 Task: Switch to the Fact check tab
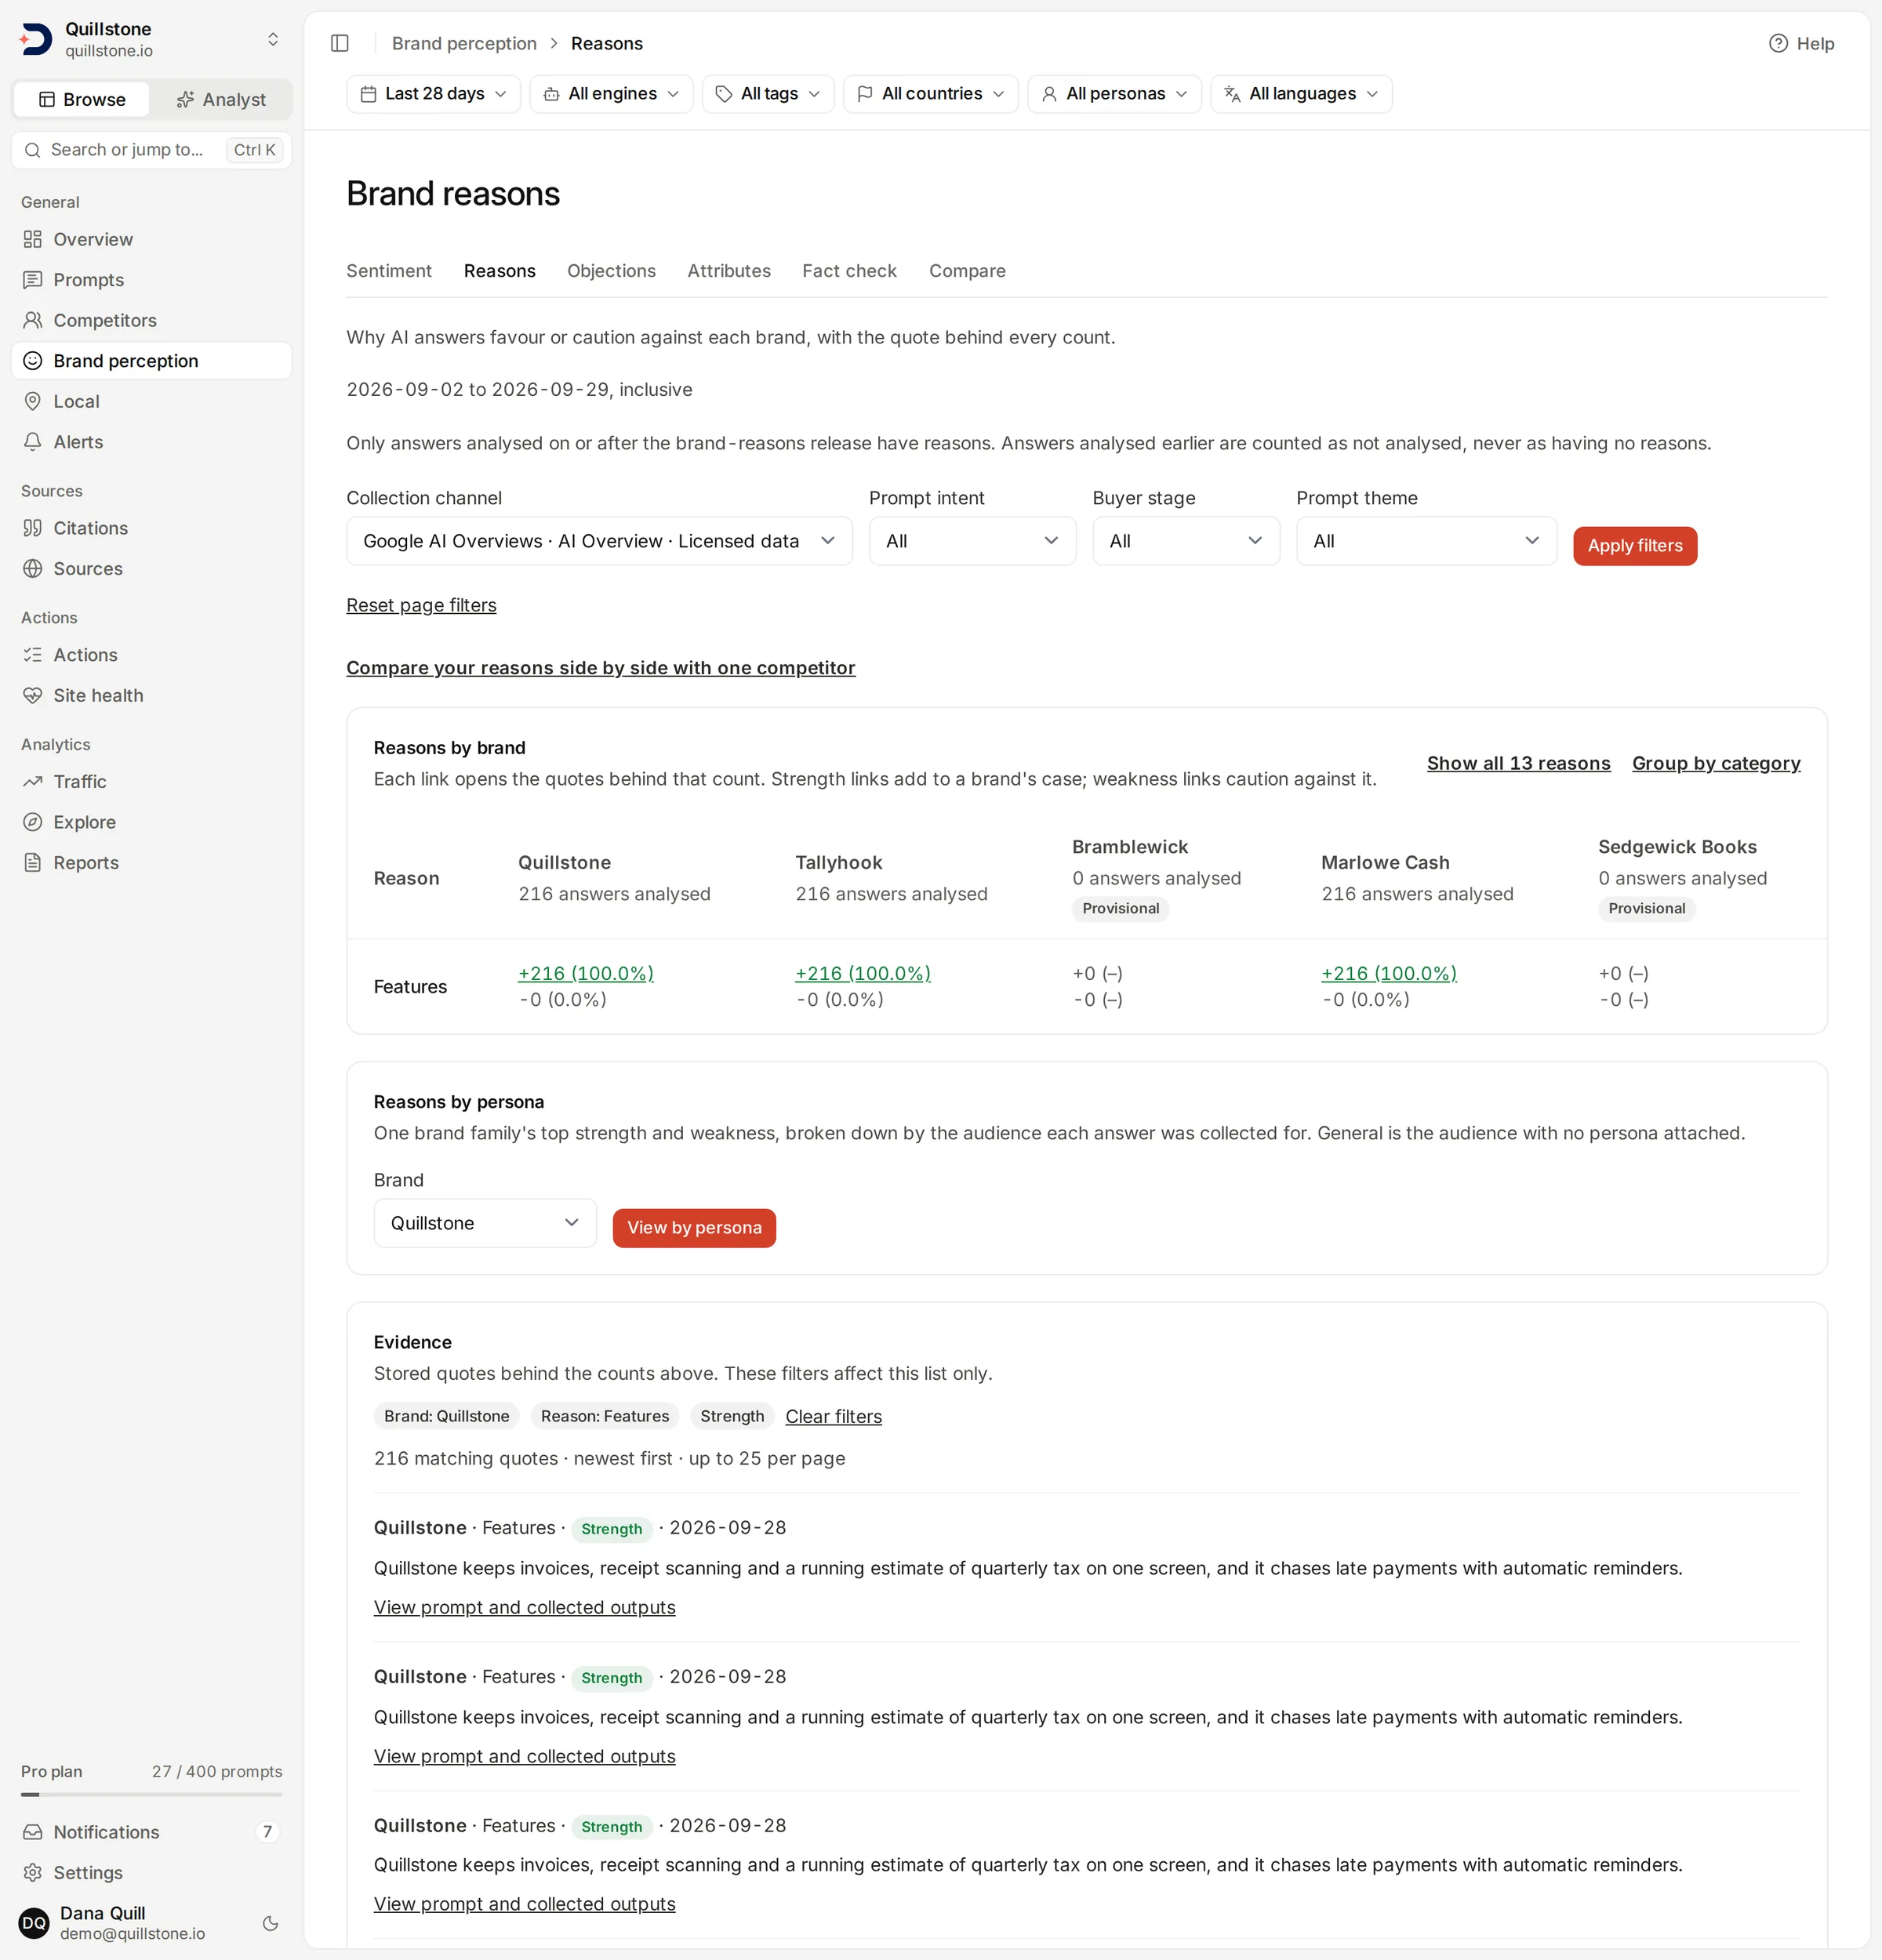(849, 271)
